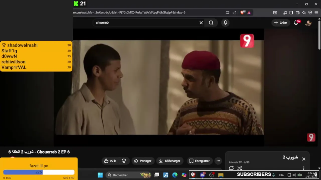Open playlist options vertical dots
Image resolution: width=321 pixels, height=180 pixels.
pyautogui.click(x=304, y=168)
